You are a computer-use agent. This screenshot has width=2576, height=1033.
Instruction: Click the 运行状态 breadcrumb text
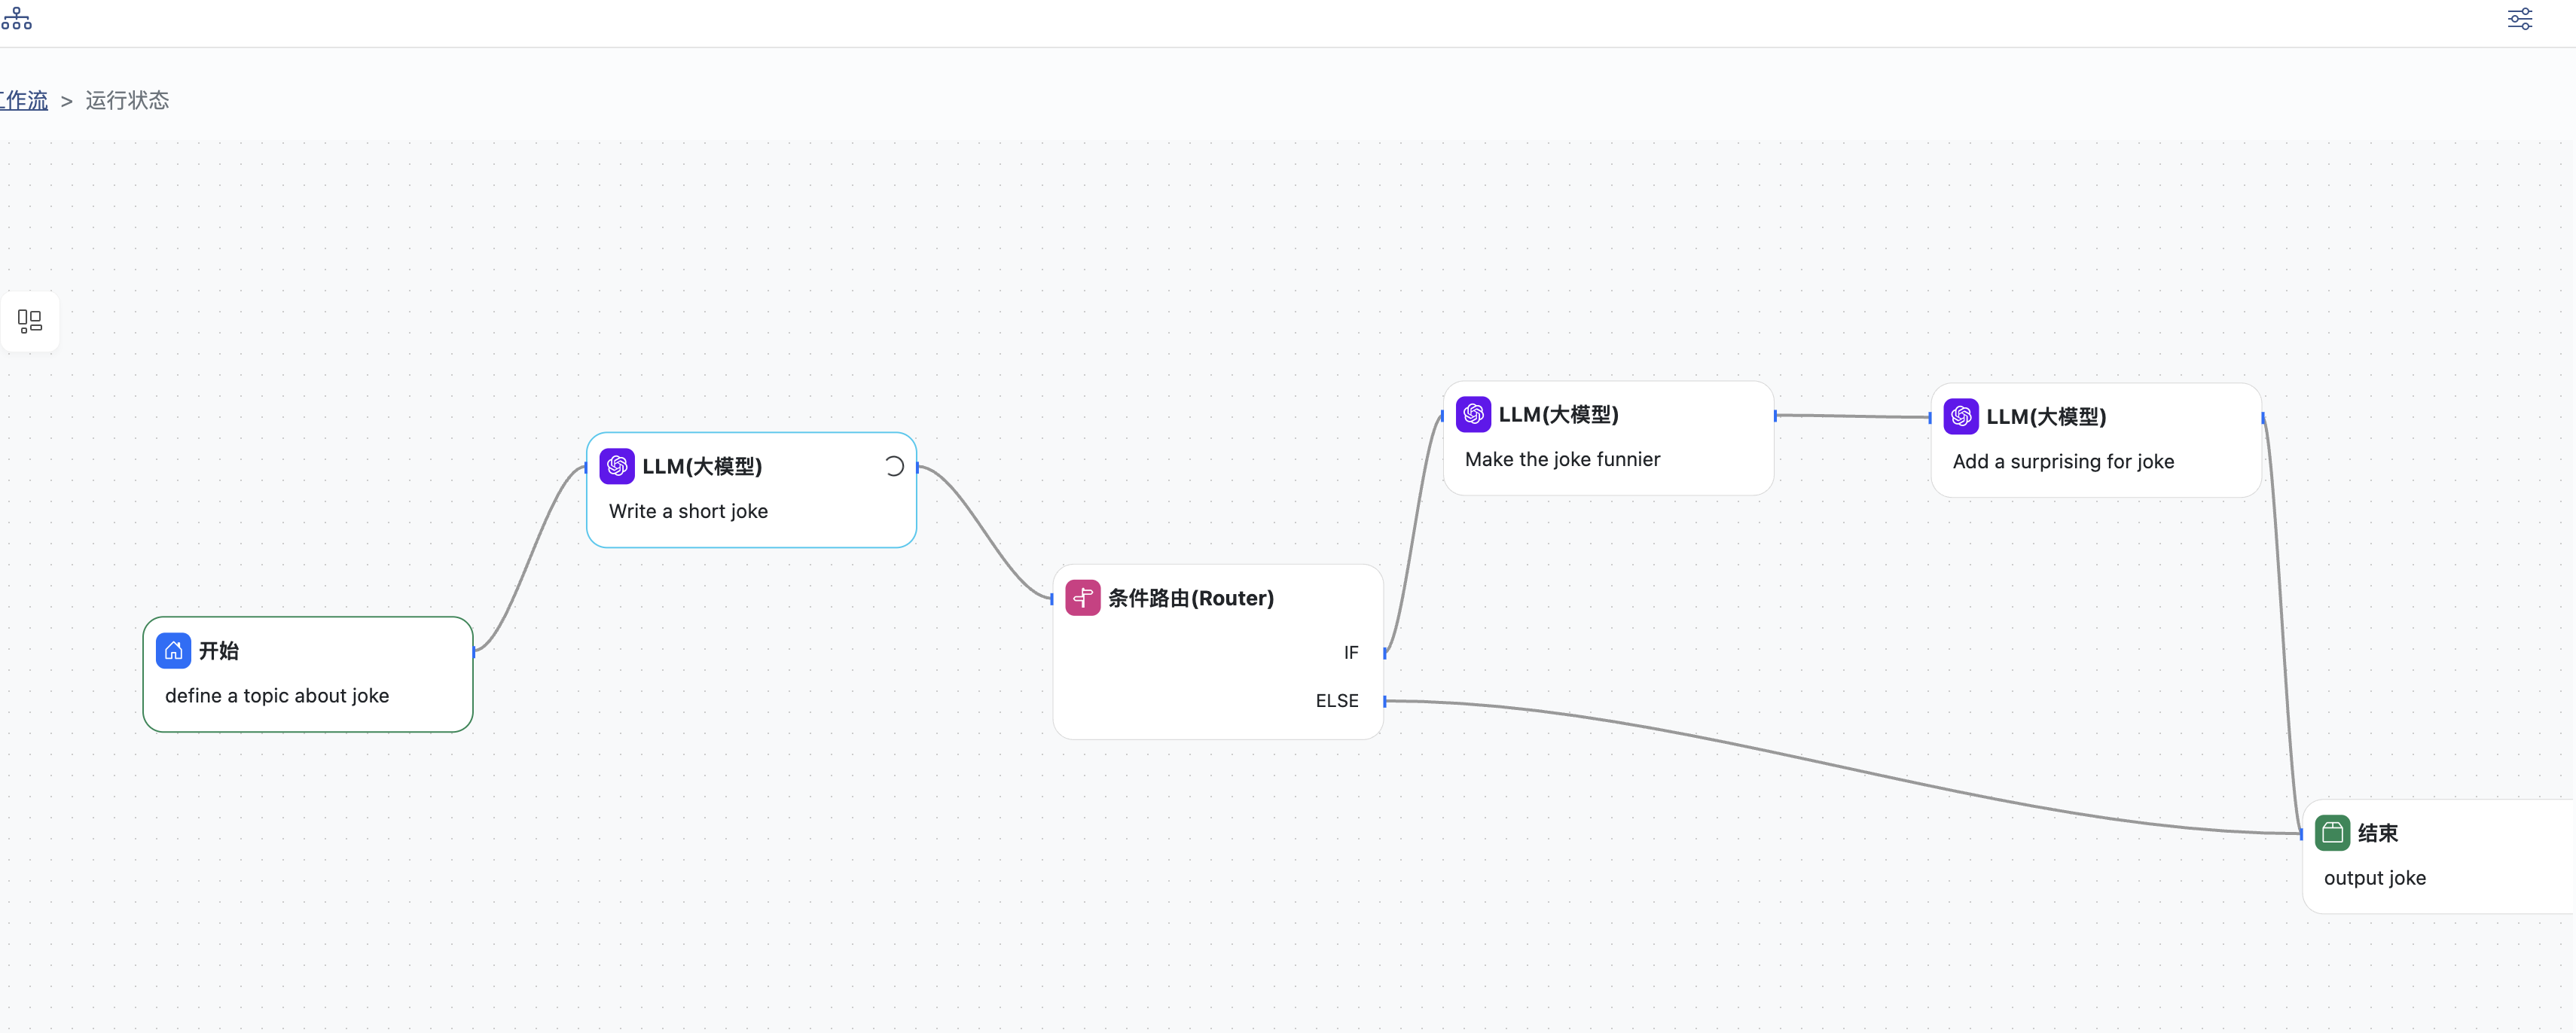(127, 101)
